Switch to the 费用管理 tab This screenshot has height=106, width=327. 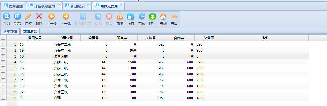13,6
